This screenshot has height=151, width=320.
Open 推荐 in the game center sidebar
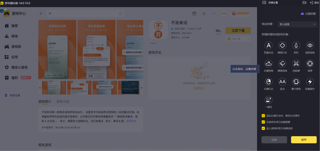[x=11, y=26]
